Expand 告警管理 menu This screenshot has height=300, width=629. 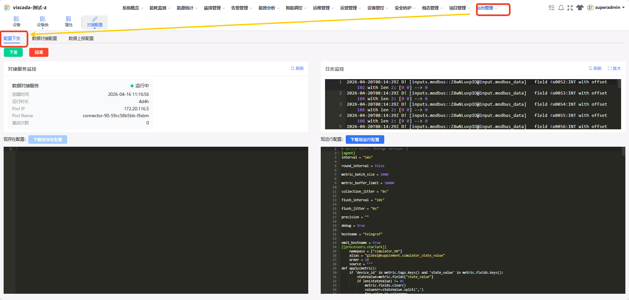pos(242,8)
